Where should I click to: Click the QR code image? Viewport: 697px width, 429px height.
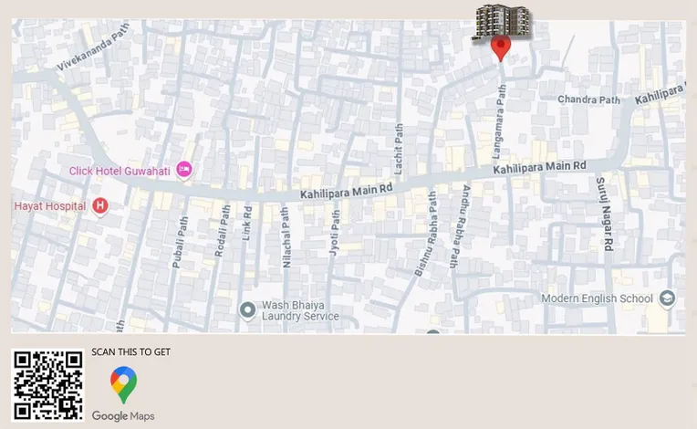pyautogui.click(x=47, y=385)
